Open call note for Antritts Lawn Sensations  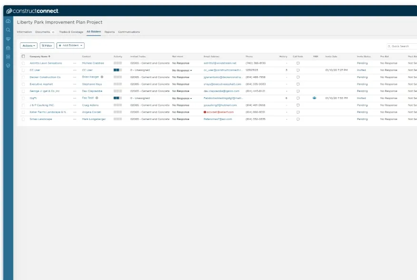point(298,63)
